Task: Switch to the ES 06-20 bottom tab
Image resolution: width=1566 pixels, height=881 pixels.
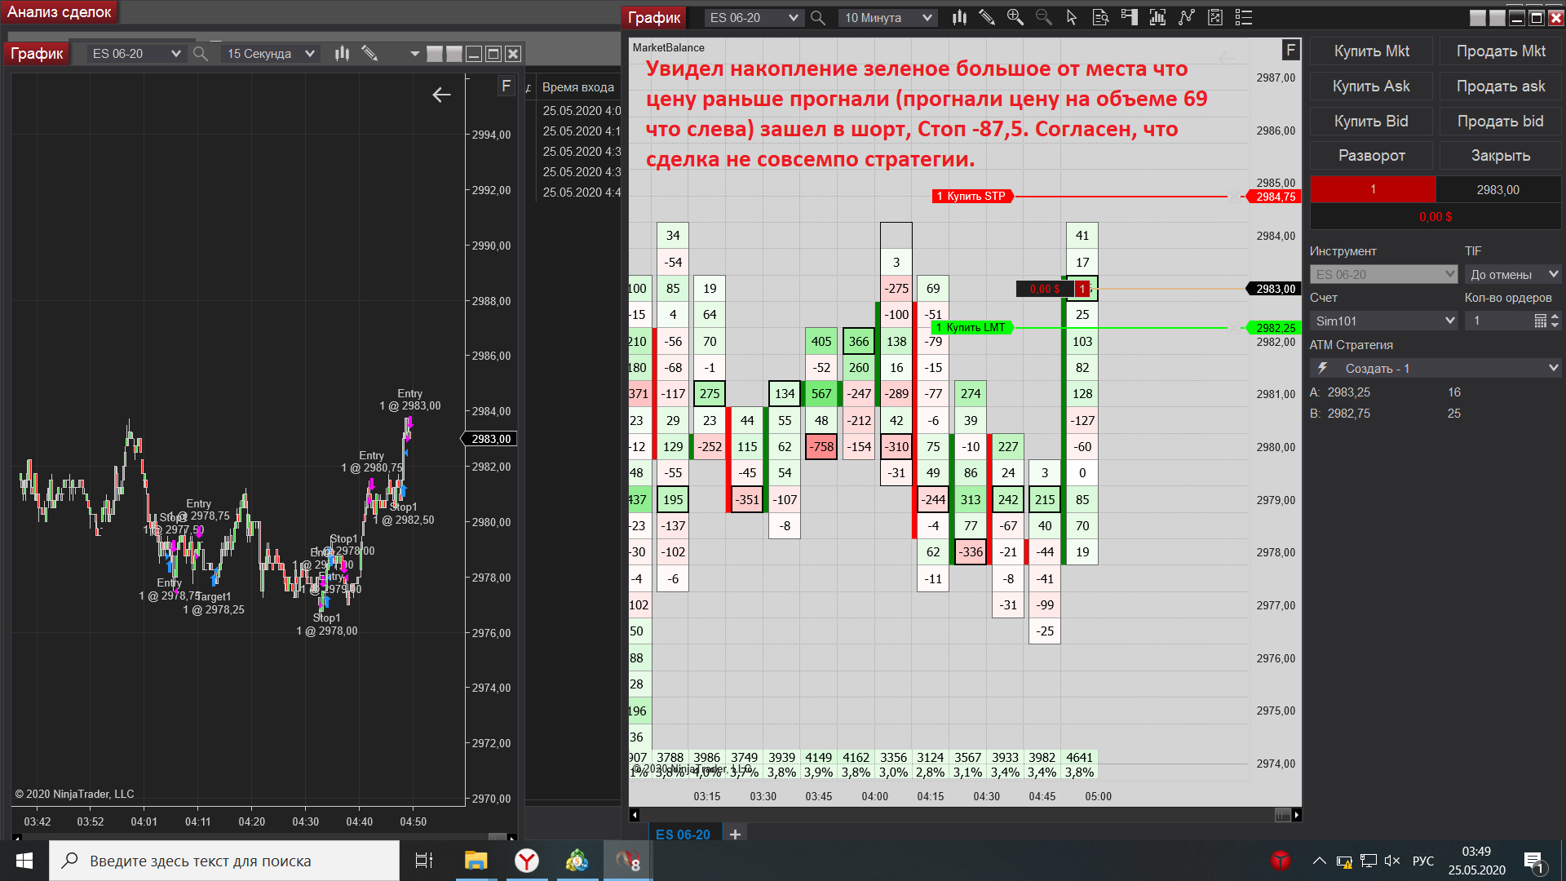Action: tap(683, 835)
